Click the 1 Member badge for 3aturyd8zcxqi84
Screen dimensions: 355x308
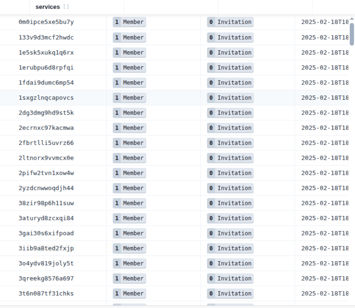coord(129,218)
